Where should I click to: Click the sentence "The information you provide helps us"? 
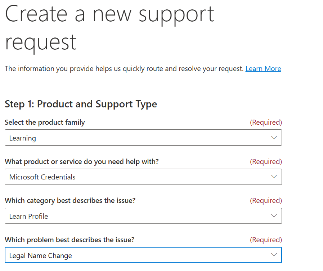(124, 68)
